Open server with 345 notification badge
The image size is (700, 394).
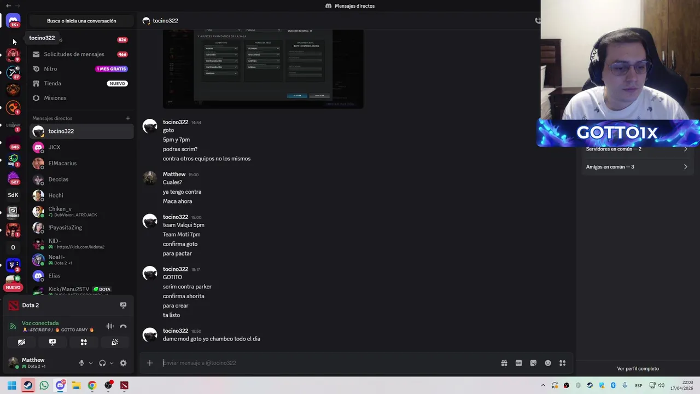click(x=13, y=143)
